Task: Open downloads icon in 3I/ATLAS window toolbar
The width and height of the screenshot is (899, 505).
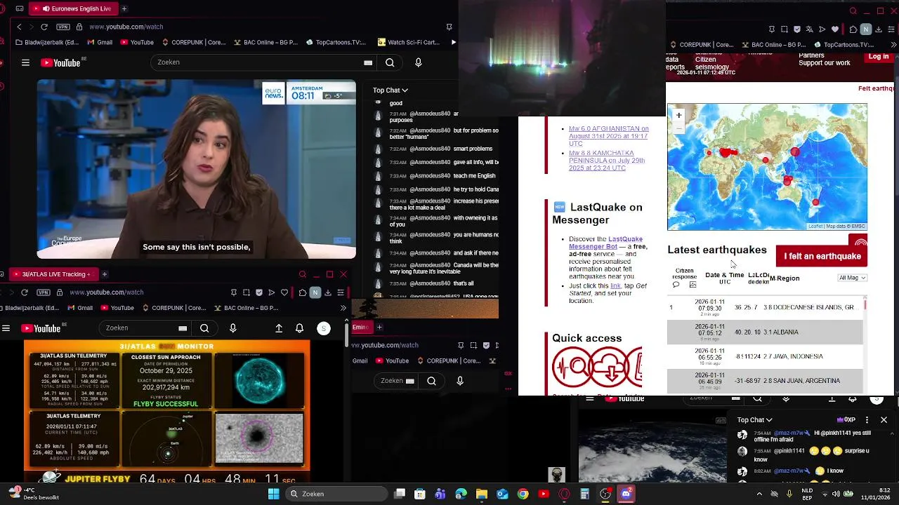Action: pyautogui.click(x=328, y=292)
